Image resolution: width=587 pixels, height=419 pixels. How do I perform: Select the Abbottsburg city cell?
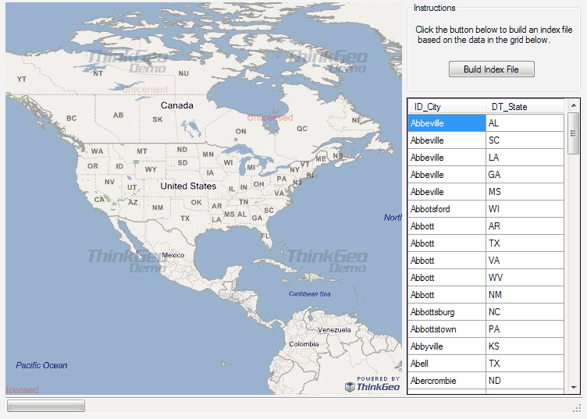[447, 312]
